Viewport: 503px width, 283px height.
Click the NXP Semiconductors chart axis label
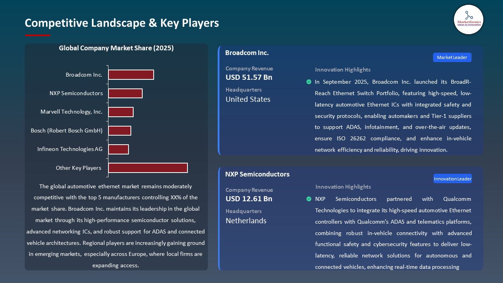coord(76,93)
